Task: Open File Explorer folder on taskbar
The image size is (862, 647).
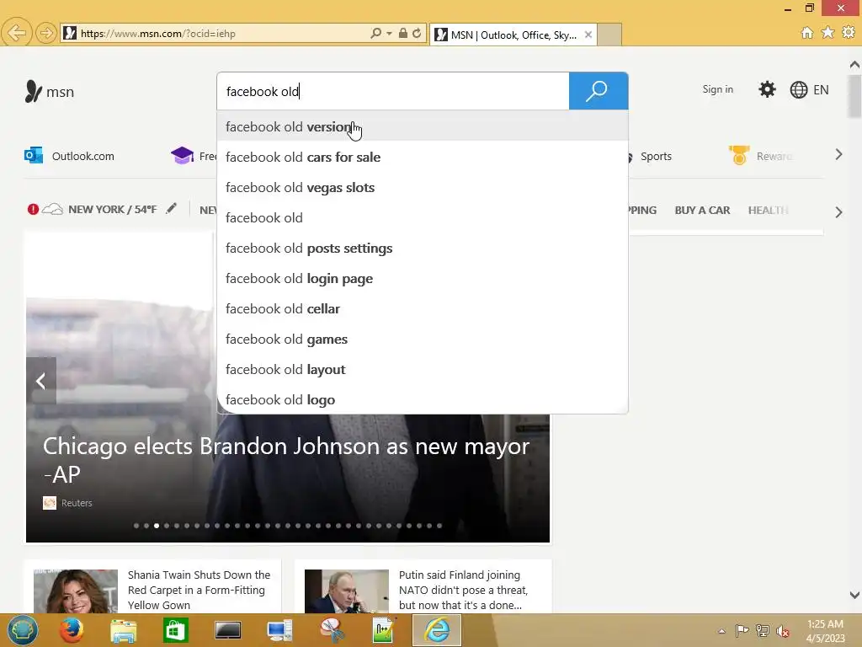Action: [123, 631]
